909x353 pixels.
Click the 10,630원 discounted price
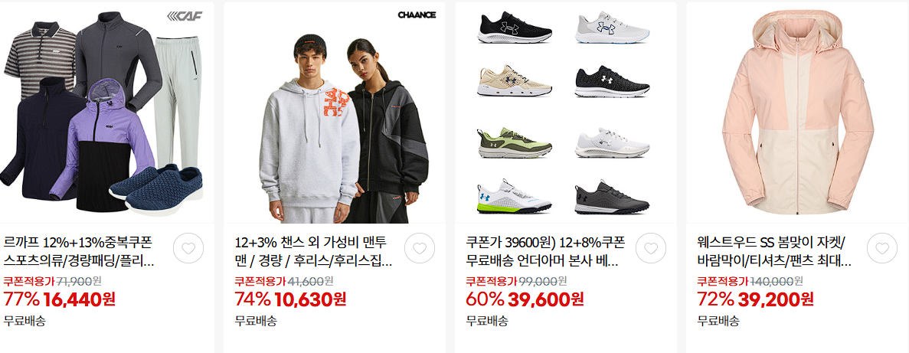310,299
